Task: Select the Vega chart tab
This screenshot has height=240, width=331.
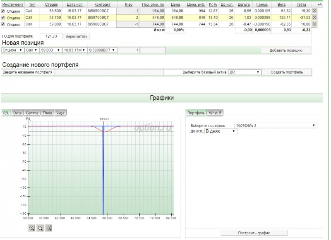Action: 60,112
